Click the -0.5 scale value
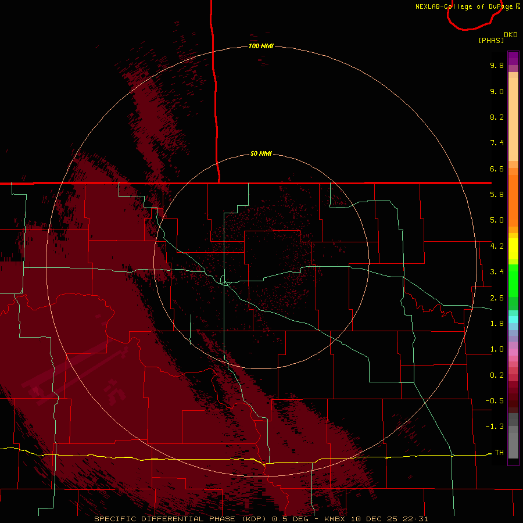Viewport: 523px width, 523px height. [495, 400]
